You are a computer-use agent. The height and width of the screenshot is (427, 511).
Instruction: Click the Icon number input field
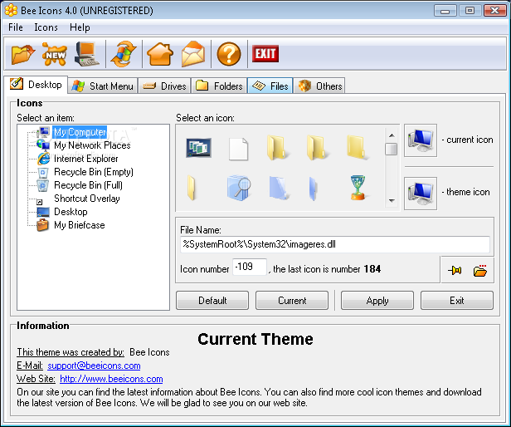tap(250, 267)
